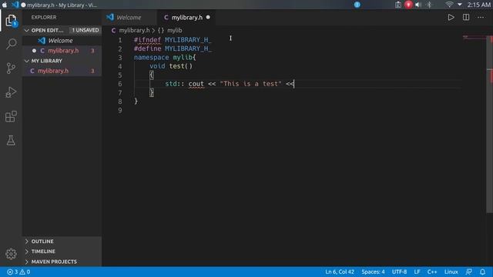
Task: Click line number 9 in the gutter
Action: [x=120, y=110]
